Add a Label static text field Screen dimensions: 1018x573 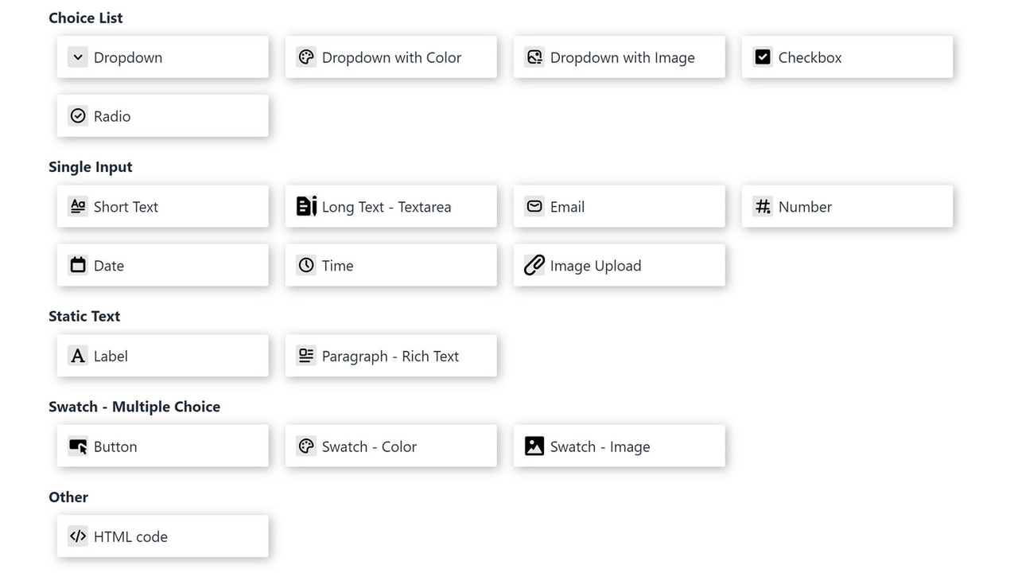tap(162, 355)
